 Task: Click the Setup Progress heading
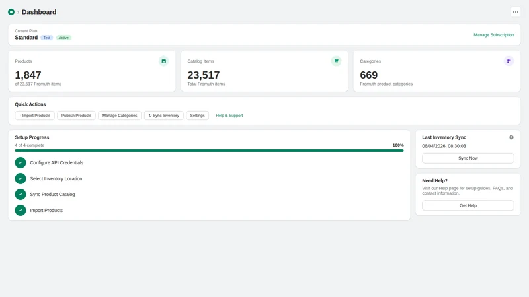coord(32,137)
